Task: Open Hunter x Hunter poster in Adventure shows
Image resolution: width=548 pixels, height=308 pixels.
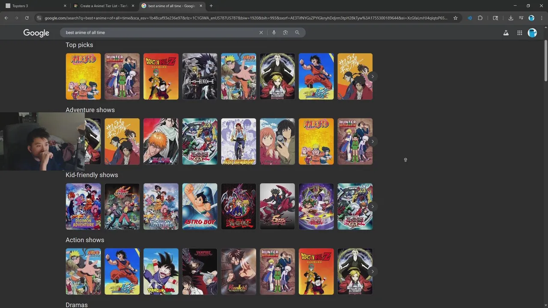Action: pos(355,142)
